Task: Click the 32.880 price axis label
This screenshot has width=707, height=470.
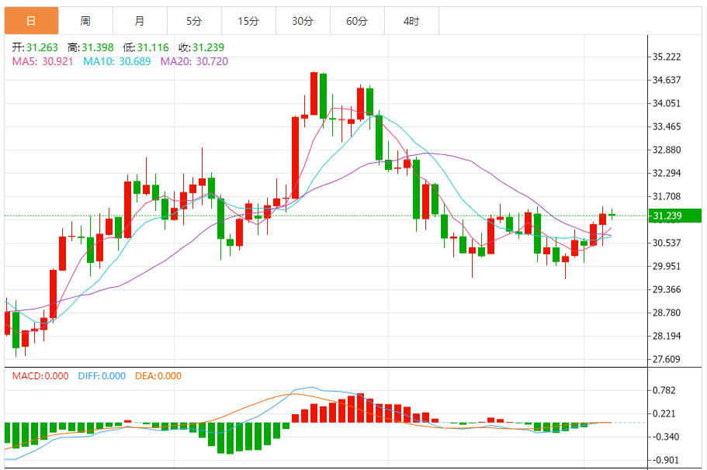Action: point(667,150)
